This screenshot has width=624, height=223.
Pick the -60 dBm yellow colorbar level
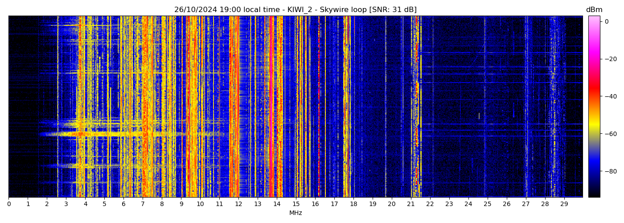[x=594, y=134]
